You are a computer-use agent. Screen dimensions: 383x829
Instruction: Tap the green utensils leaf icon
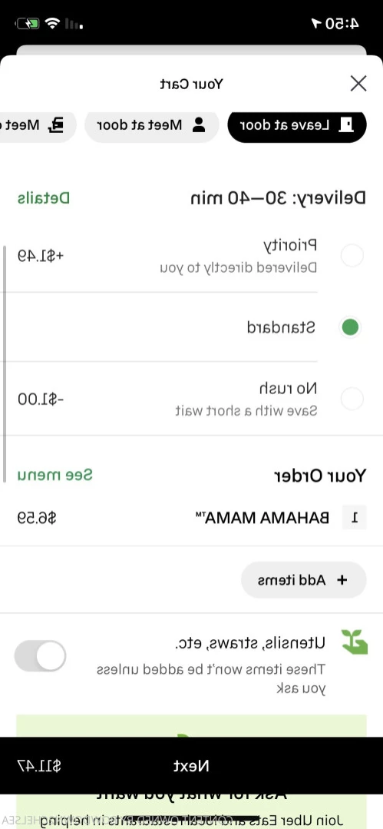[x=355, y=642]
